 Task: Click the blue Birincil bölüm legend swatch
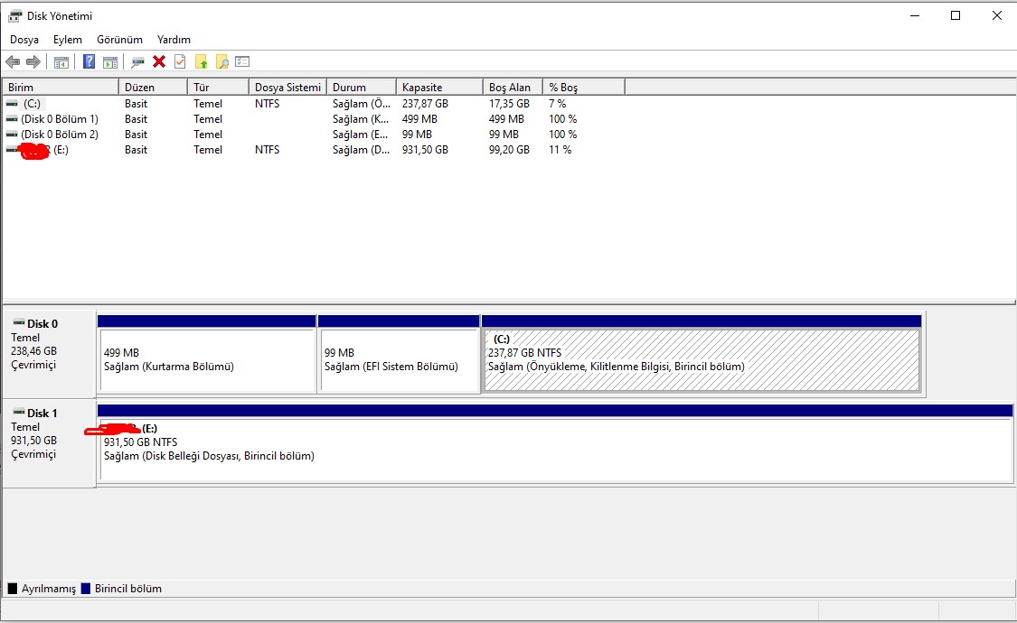pyautogui.click(x=86, y=589)
